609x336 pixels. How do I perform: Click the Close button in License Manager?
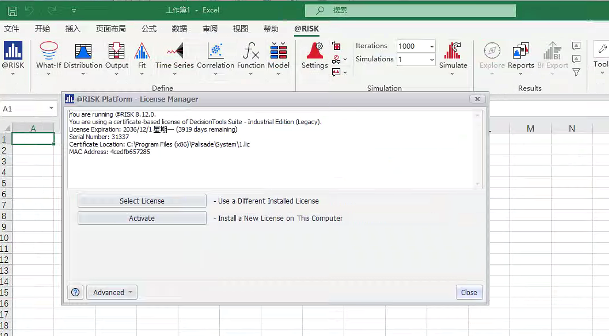(x=469, y=292)
